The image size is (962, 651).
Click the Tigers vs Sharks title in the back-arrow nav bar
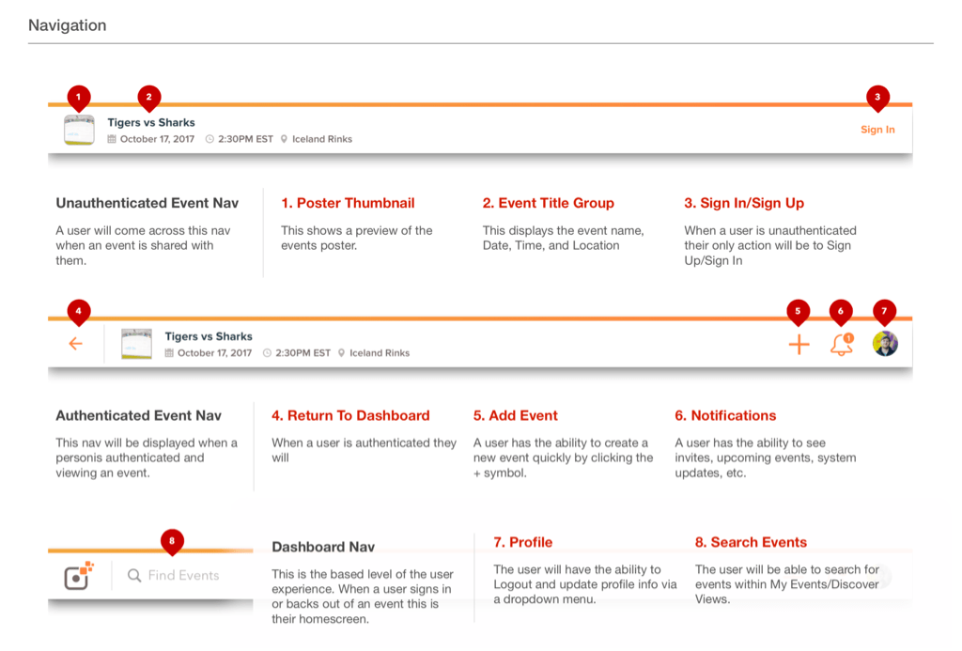tap(209, 336)
